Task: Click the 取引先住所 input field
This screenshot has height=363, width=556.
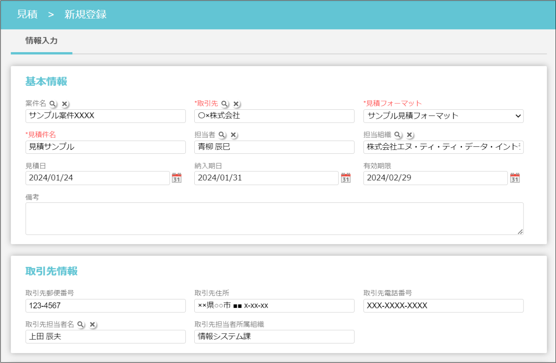Action: (x=274, y=306)
